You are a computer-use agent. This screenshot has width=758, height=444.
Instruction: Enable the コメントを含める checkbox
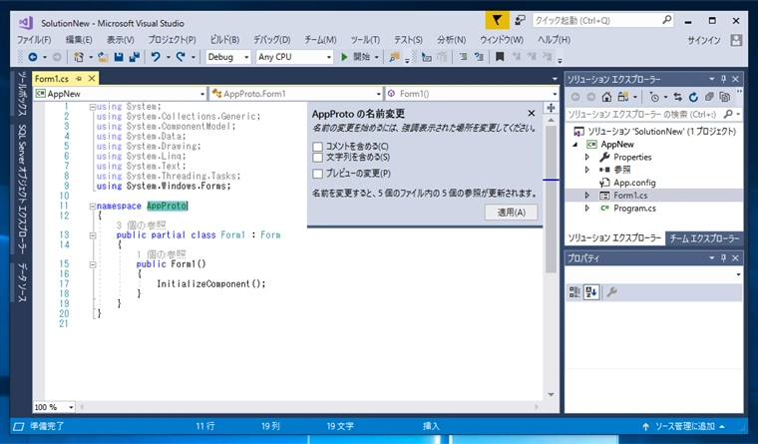317,146
